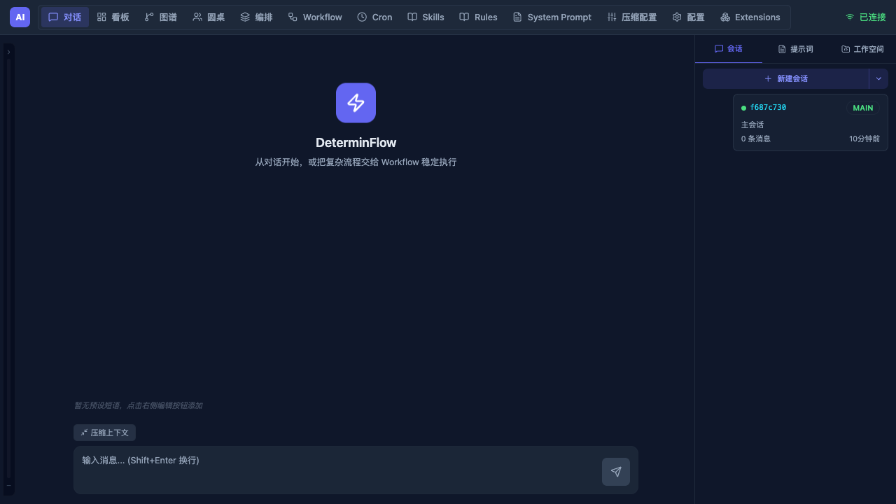This screenshot has height=504, width=896.
Task: Open 压缩配置 compression settings
Action: [x=632, y=17]
